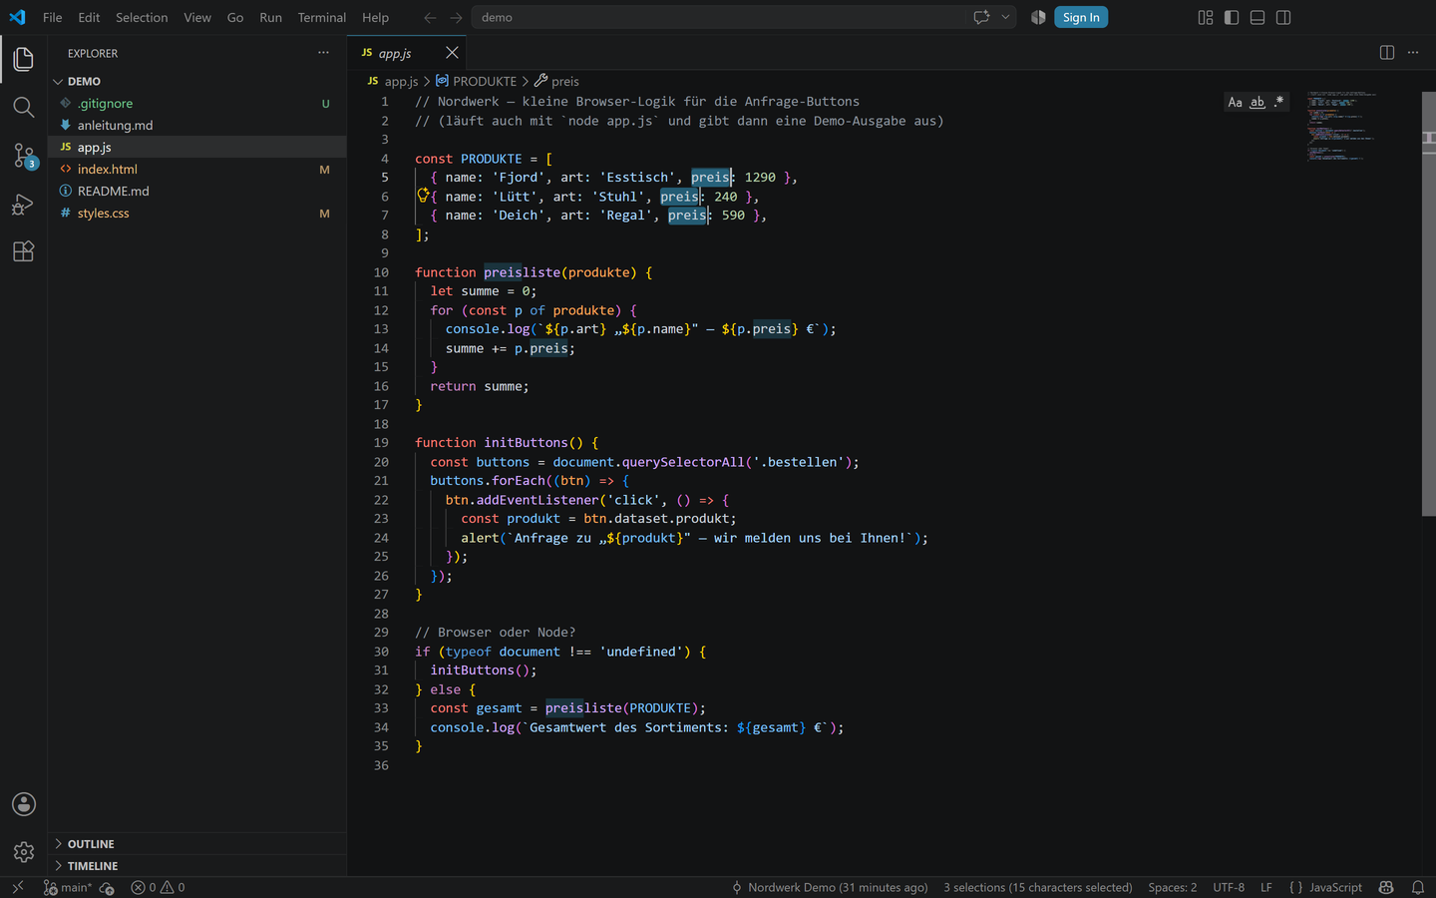
Task: Open .gitignore in the Explorer
Action: (197, 103)
